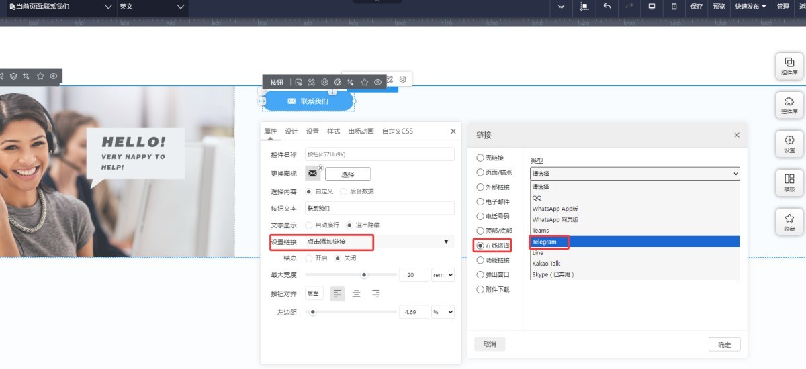Click the 确定 confirm button
Screen dimensions: 806x369
click(x=724, y=344)
